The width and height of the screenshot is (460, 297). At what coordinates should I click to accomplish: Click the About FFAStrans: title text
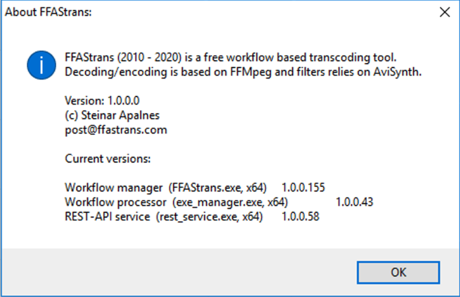(x=48, y=12)
